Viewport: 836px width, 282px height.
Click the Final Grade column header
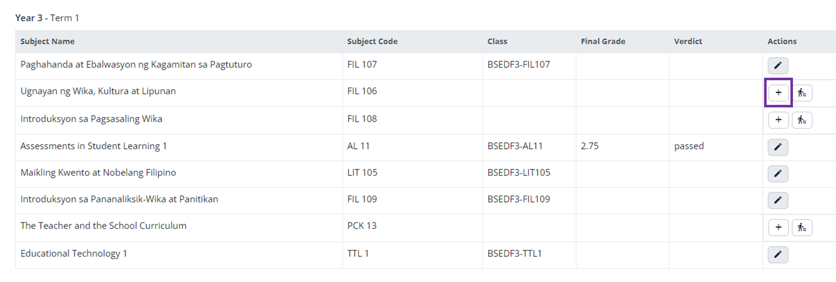603,41
